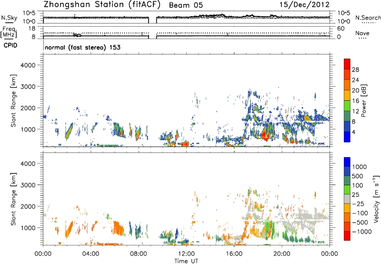
Task: Click the 20 label on the Power colorbar
Action: pyautogui.click(x=355, y=91)
